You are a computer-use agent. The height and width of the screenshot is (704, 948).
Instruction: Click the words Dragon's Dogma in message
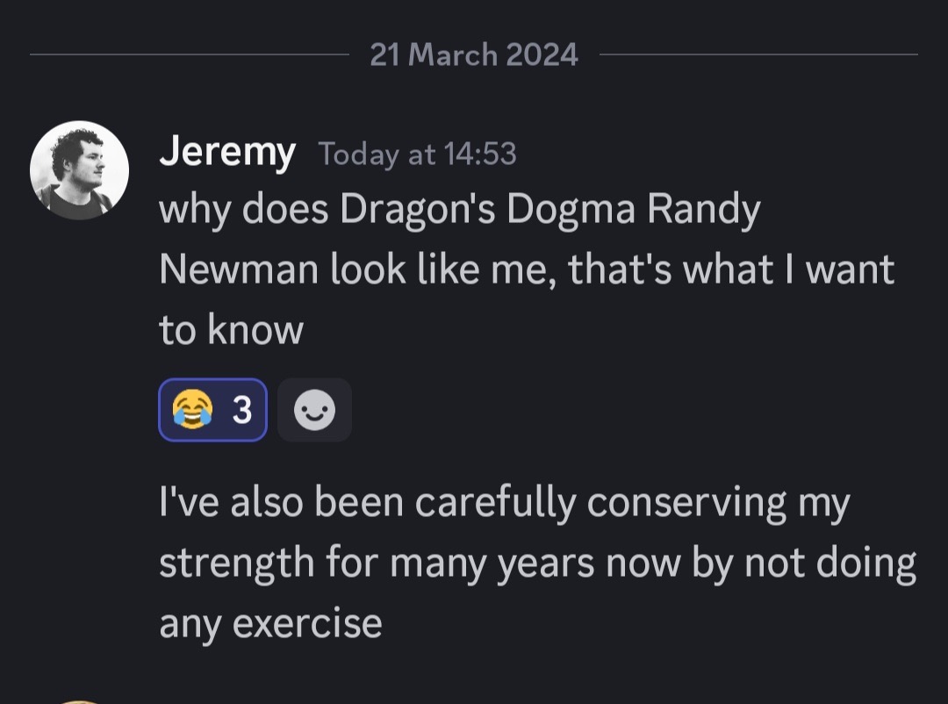(x=487, y=209)
